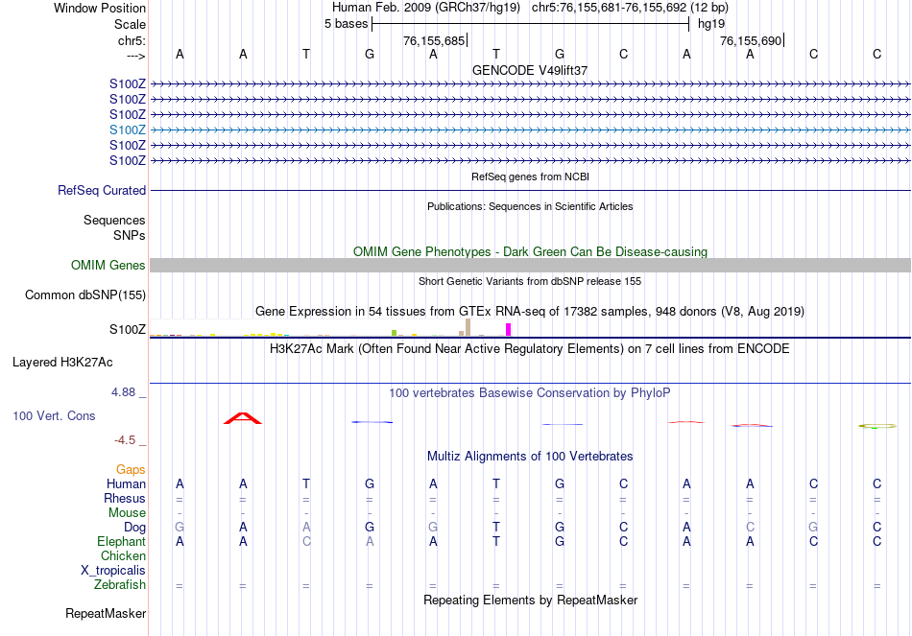Click the red A conservation logo in PhyloP

pyautogui.click(x=243, y=418)
